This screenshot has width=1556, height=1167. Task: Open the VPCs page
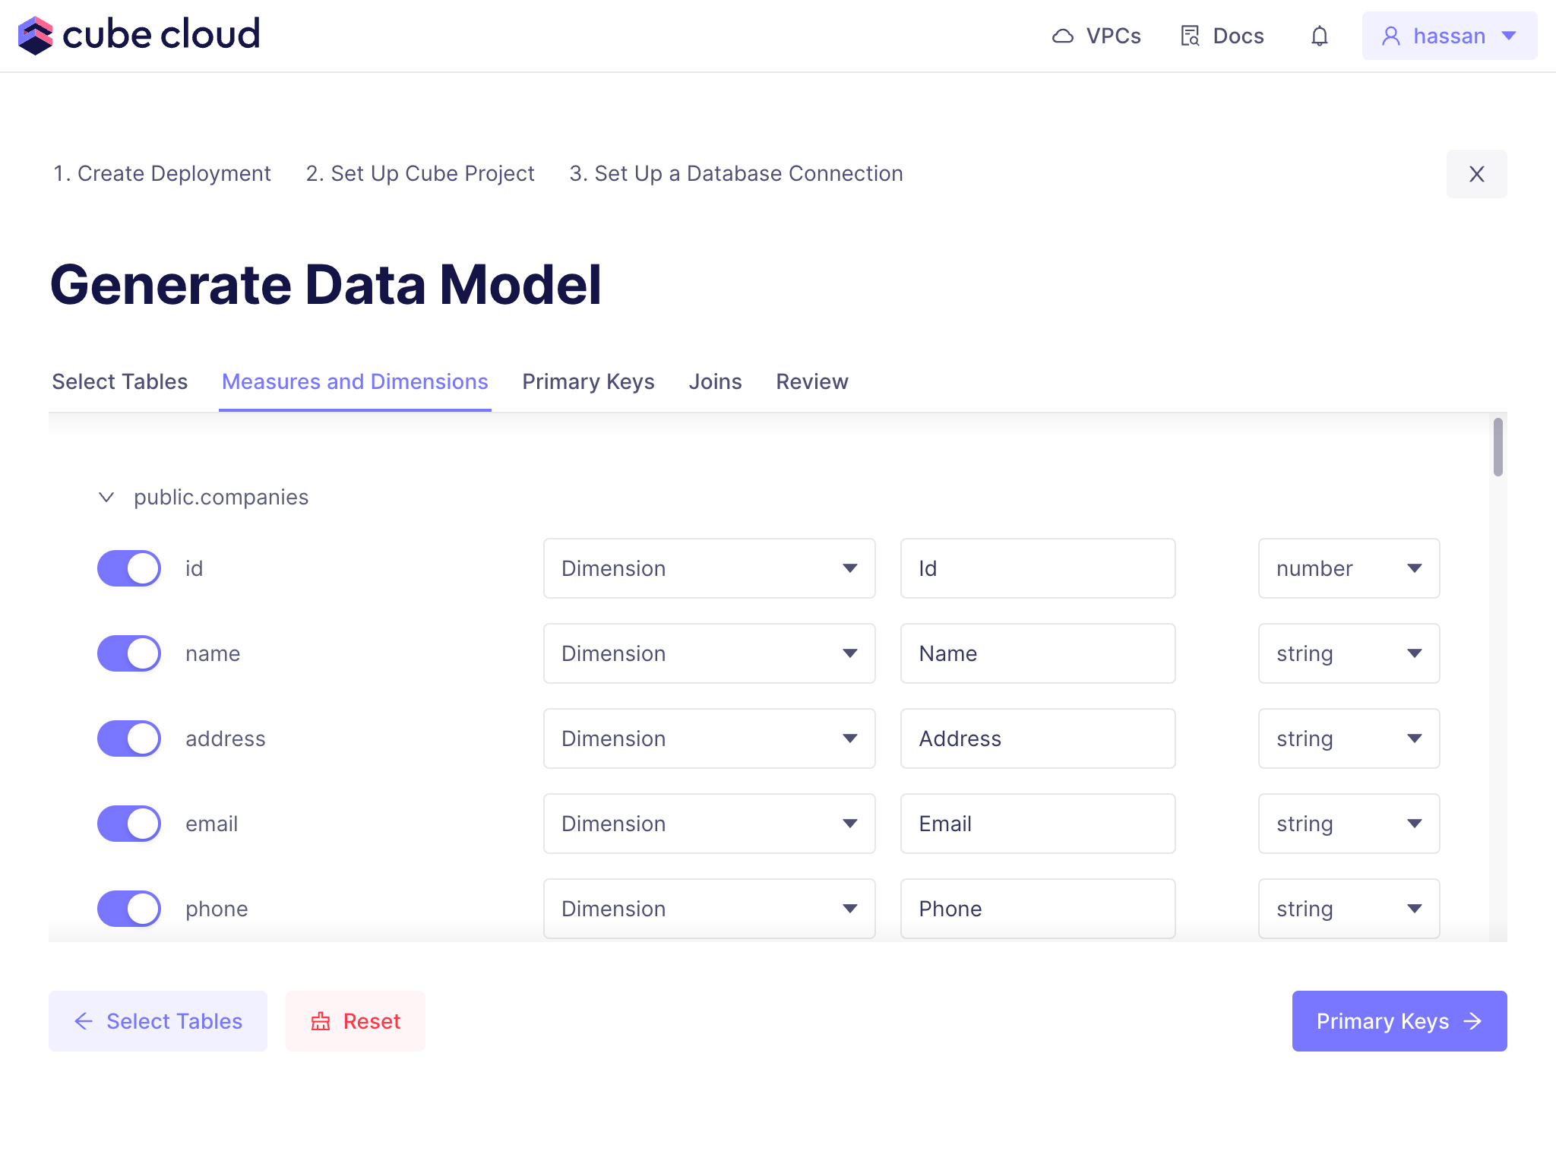pyautogui.click(x=1096, y=36)
